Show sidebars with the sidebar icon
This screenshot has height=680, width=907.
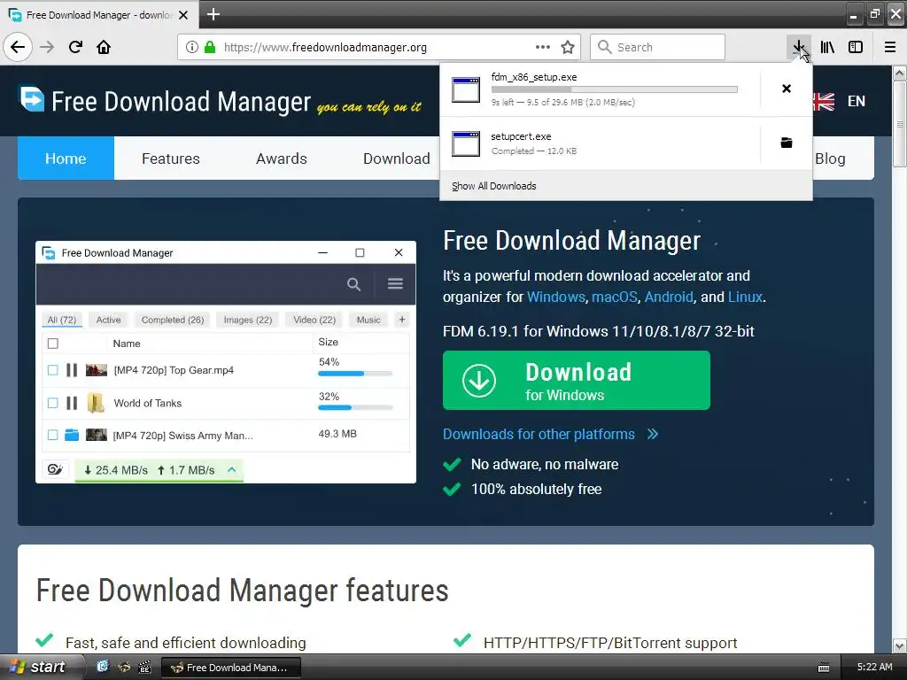[856, 47]
